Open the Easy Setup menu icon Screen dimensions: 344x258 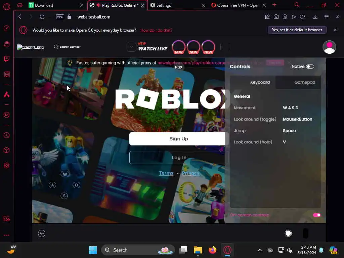point(327,17)
